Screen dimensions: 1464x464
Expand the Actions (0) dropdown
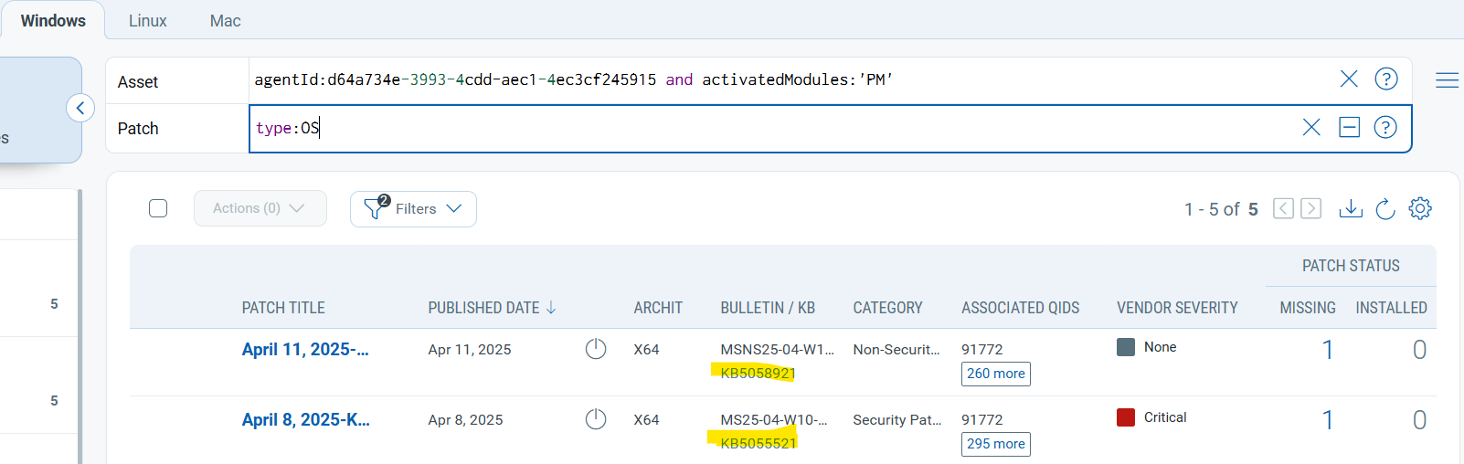(260, 208)
